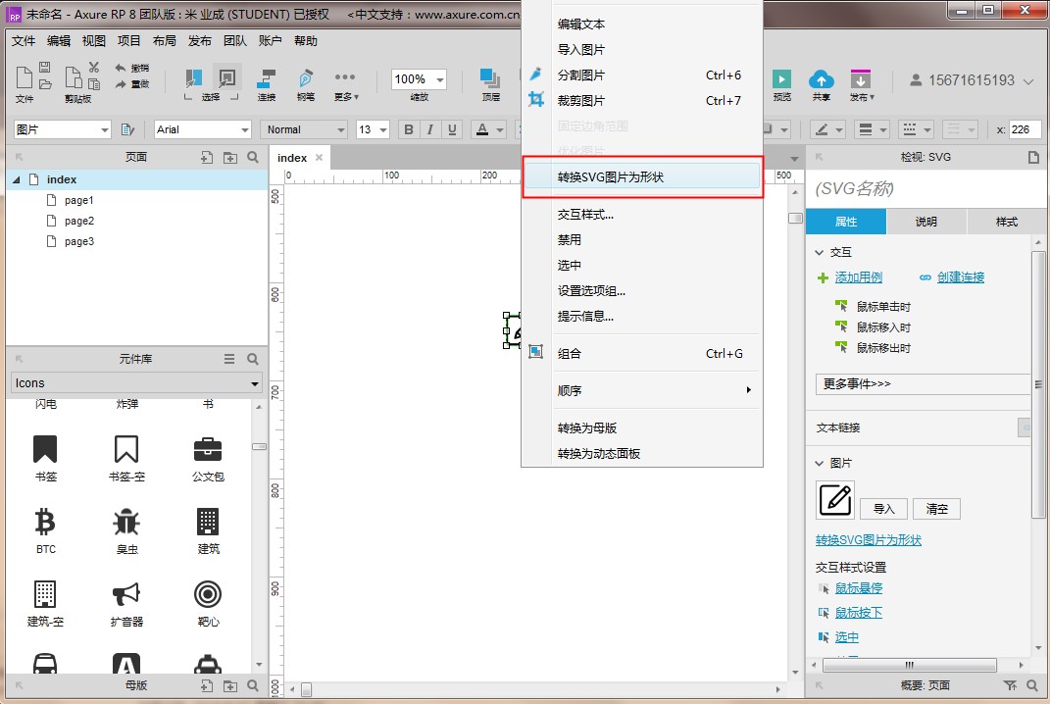
Task: Click the Share (共享) cloud icon
Action: tap(821, 79)
